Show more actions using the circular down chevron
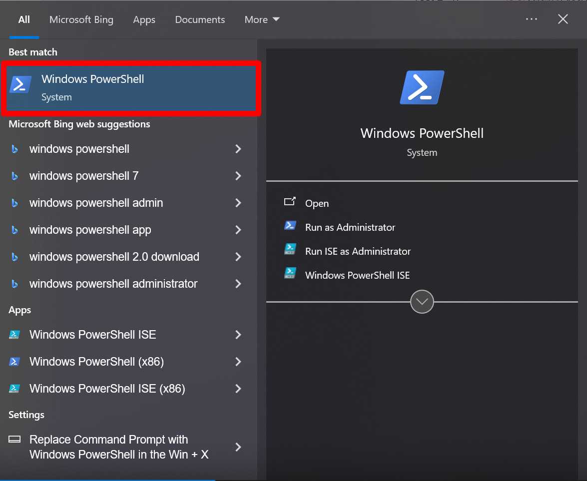 coord(422,302)
